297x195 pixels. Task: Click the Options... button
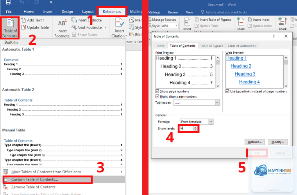[x=254, y=142]
